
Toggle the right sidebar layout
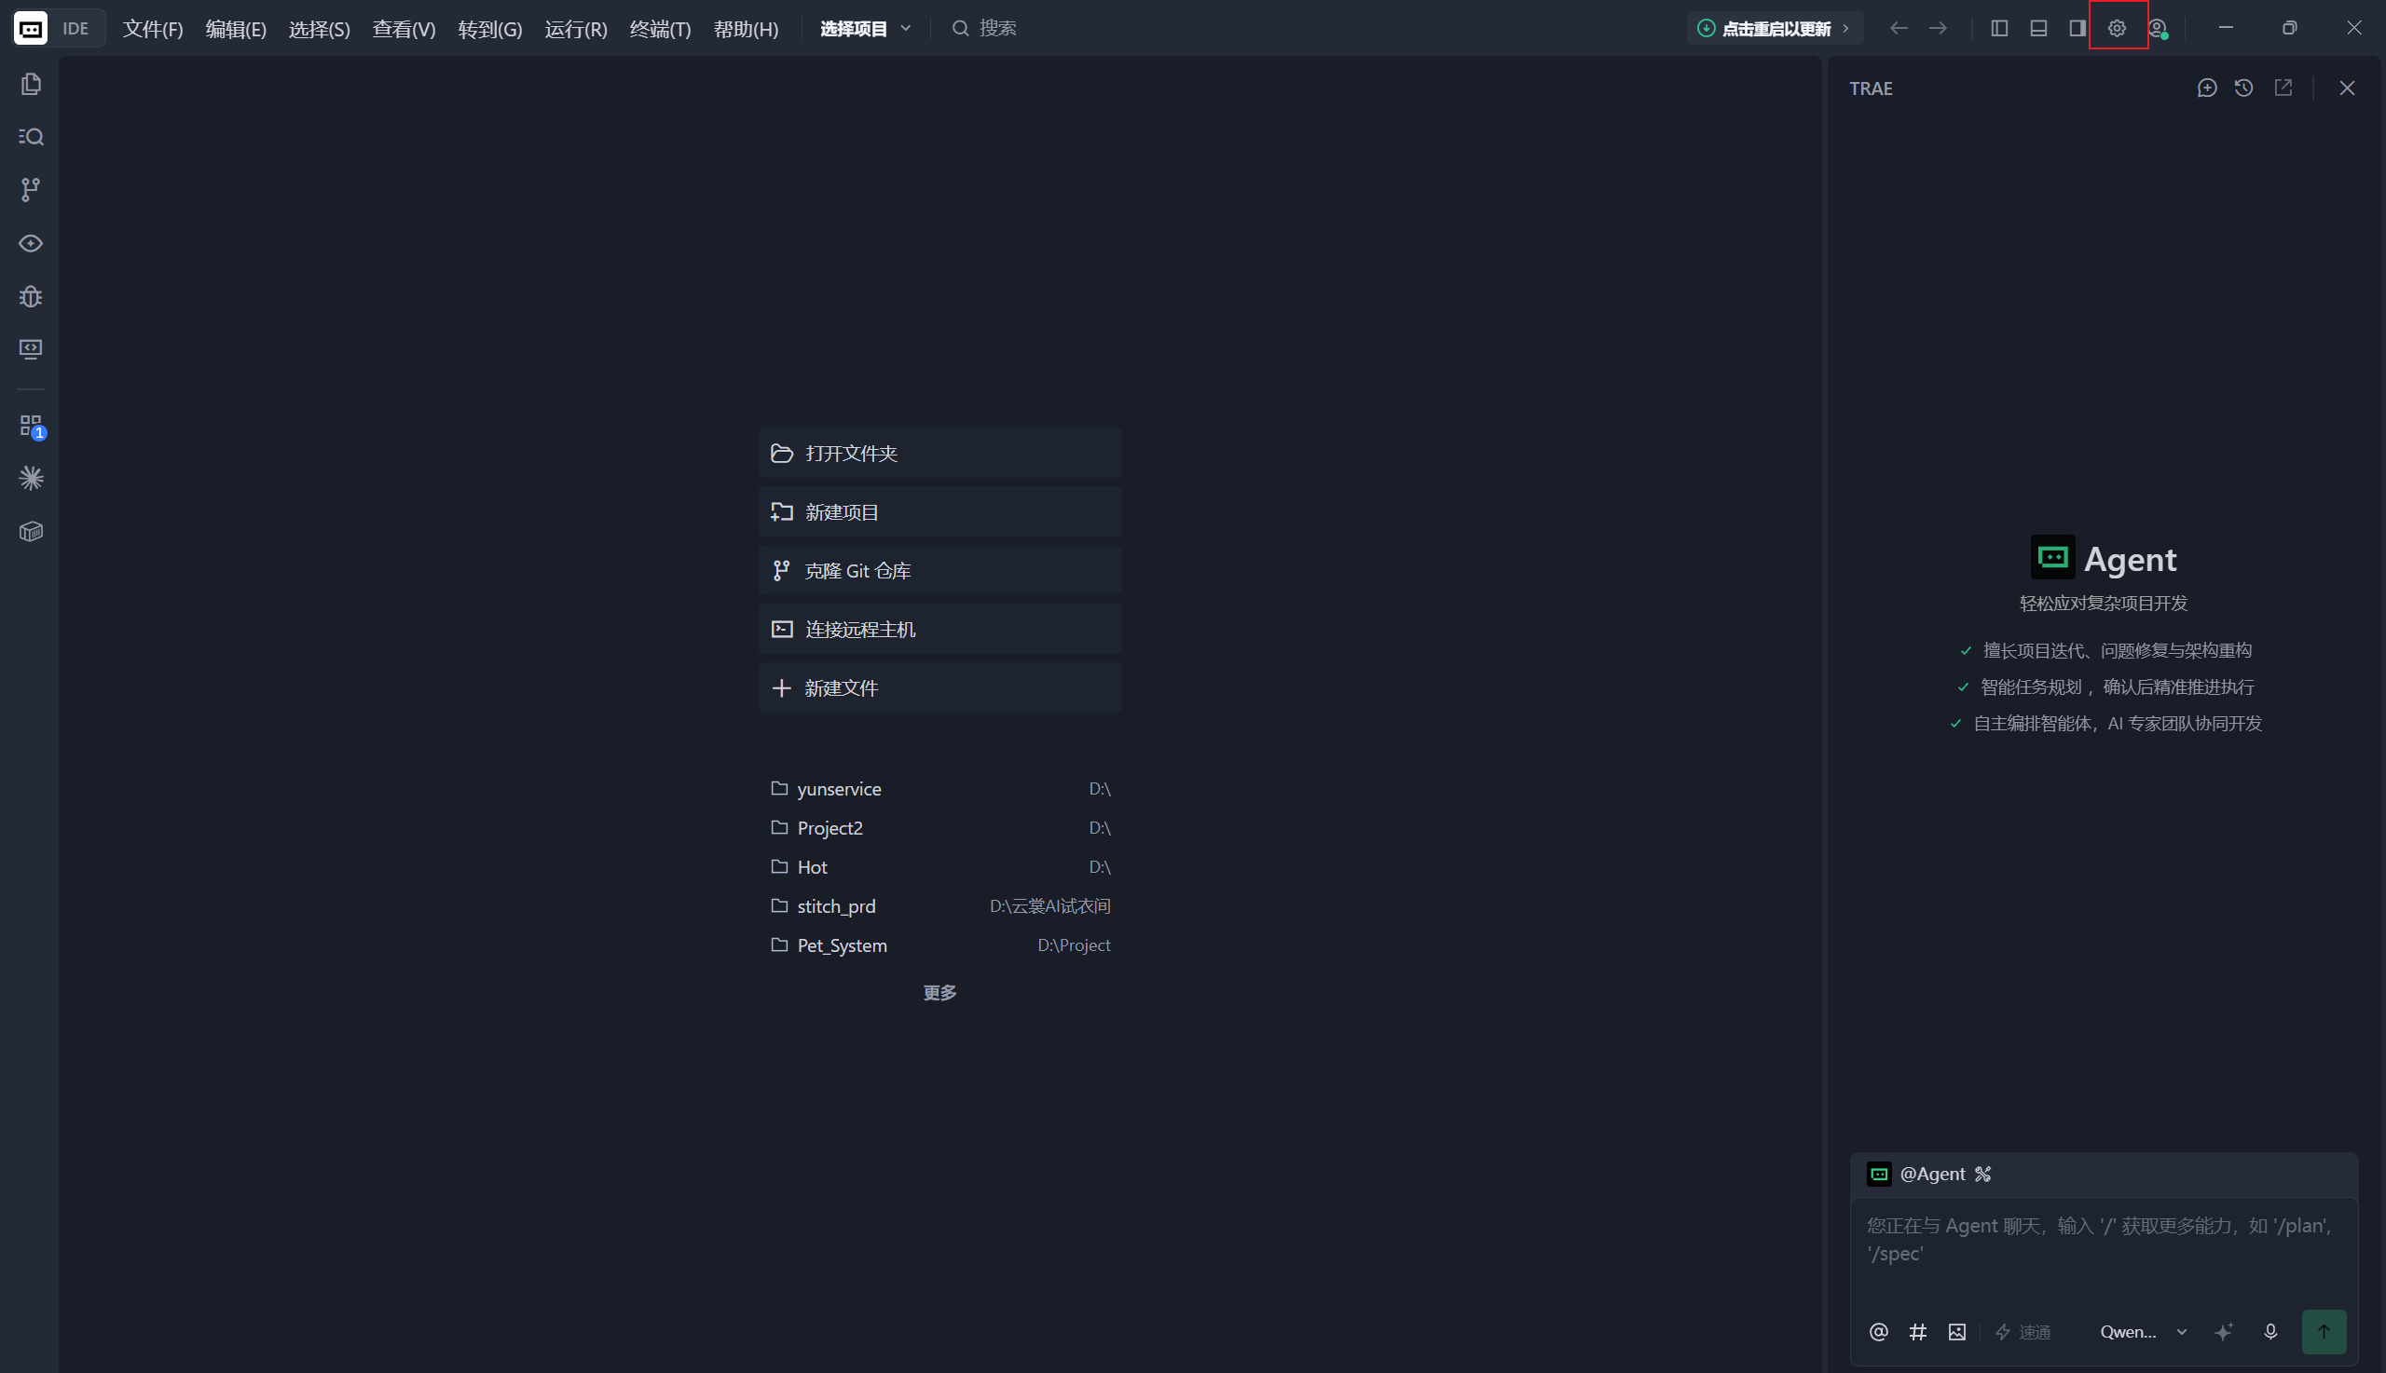[x=2077, y=28]
